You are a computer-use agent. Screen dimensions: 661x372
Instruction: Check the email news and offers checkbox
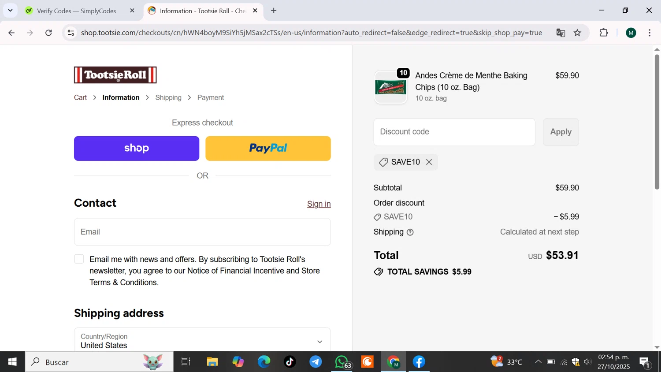[x=79, y=259]
